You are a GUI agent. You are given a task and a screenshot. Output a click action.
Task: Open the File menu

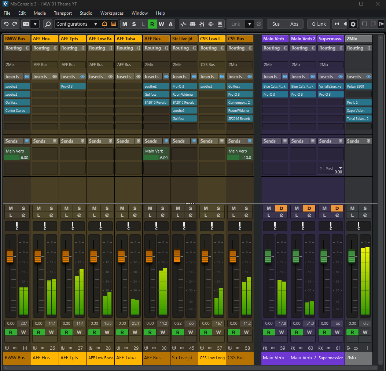pyautogui.click(x=7, y=13)
